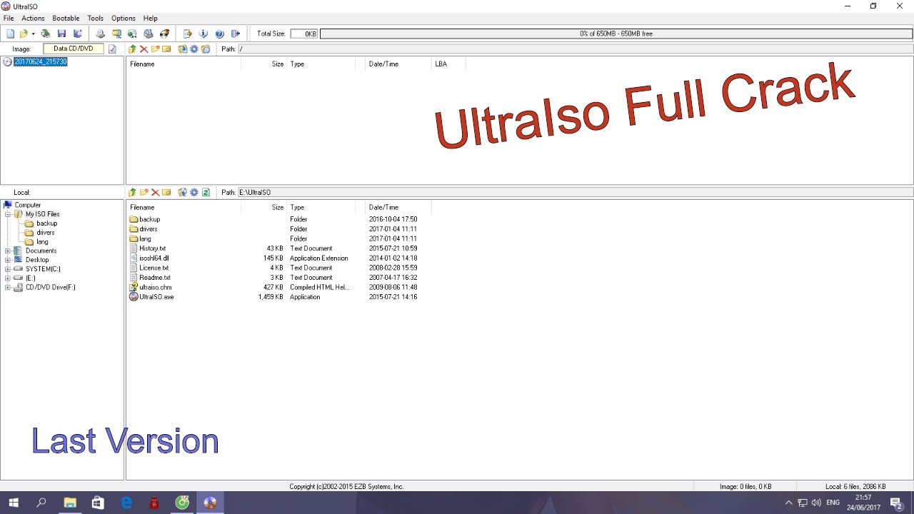Open the Help menu

(x=150, y=18)
